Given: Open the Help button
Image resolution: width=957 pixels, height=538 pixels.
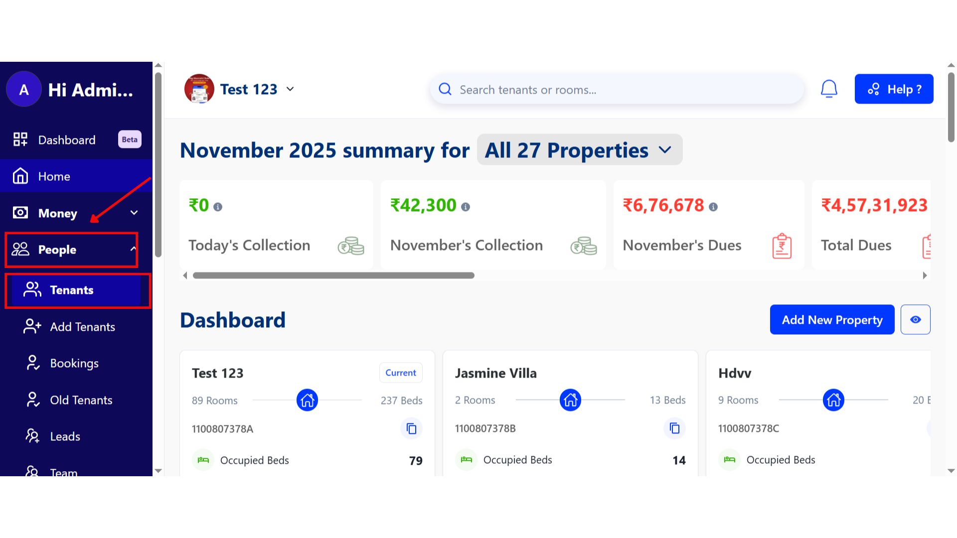Looking at the screenshot, I should (x=894, y=89).
